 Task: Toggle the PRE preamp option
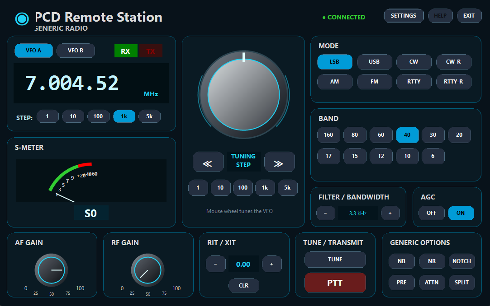point(402,283)
